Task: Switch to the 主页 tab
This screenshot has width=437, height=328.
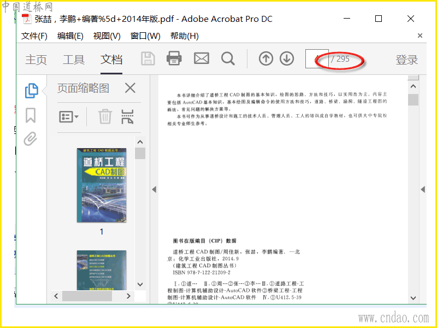Action: [x=36, y=60]
